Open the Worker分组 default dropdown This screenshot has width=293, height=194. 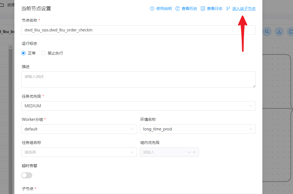(79, 129)
